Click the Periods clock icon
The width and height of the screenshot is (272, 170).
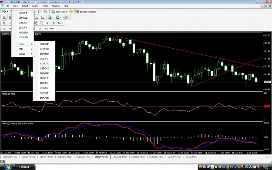click(x=57, y=17)
